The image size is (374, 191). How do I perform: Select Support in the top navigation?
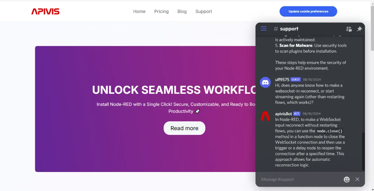[x=204, y=11]
